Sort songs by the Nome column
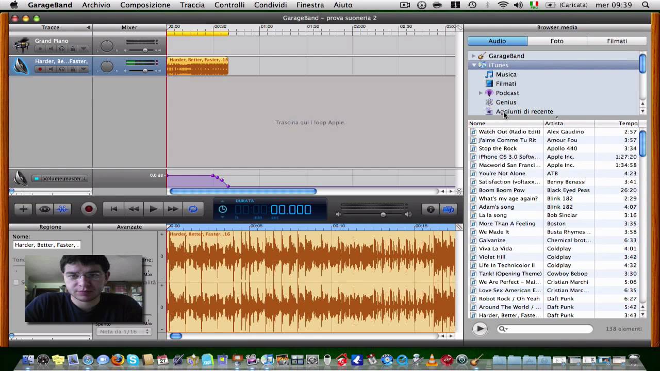The image size is (660, 371). (506, 123)
